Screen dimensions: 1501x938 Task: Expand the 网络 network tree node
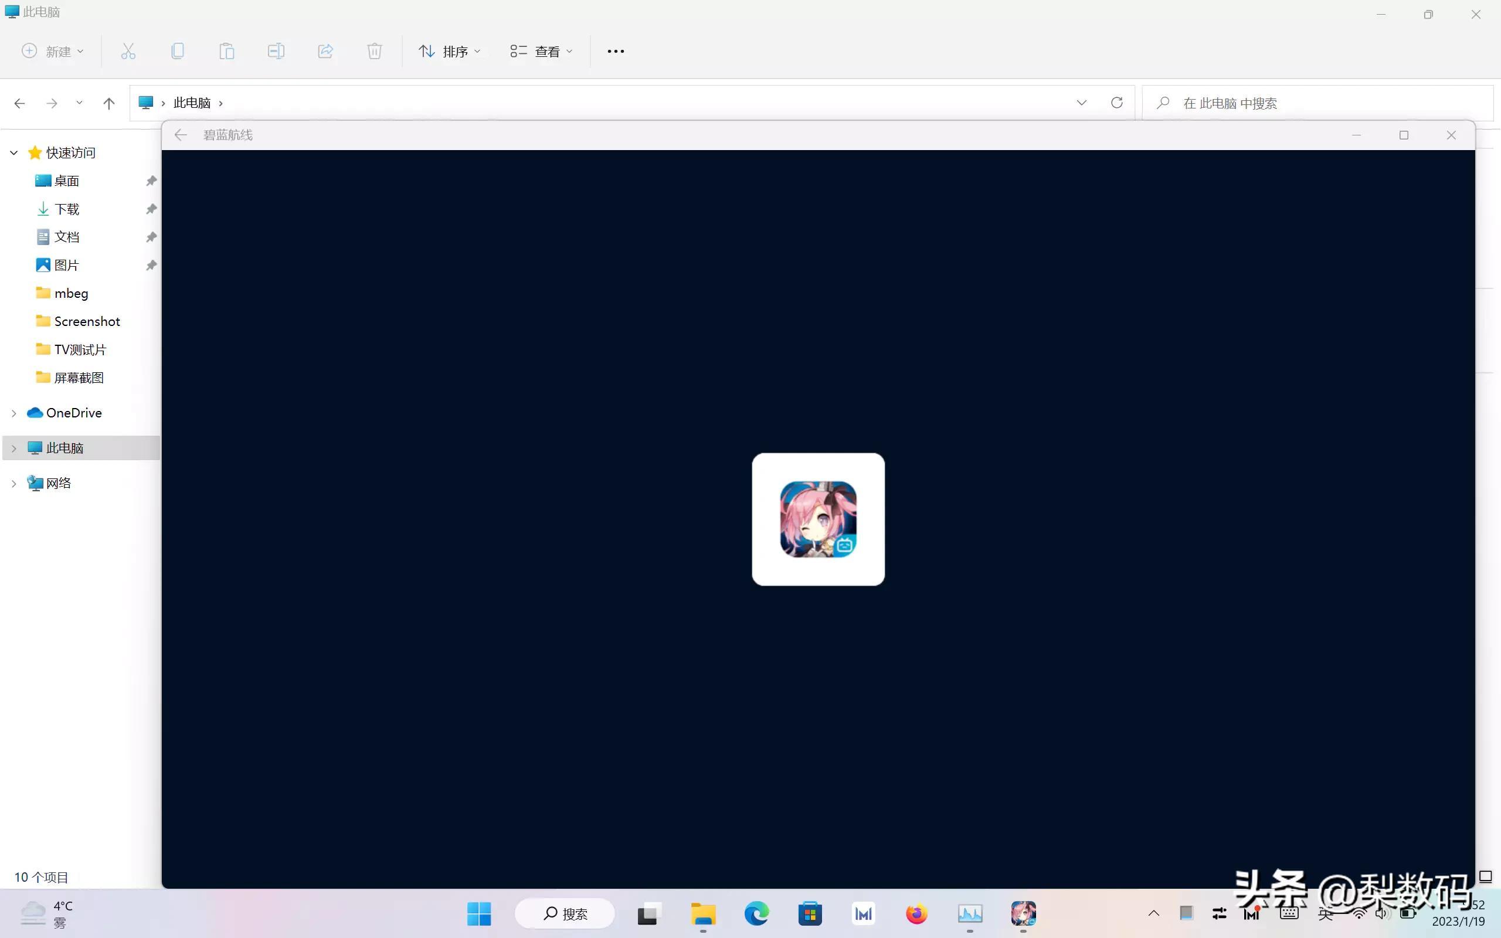(x=13, y=483)
